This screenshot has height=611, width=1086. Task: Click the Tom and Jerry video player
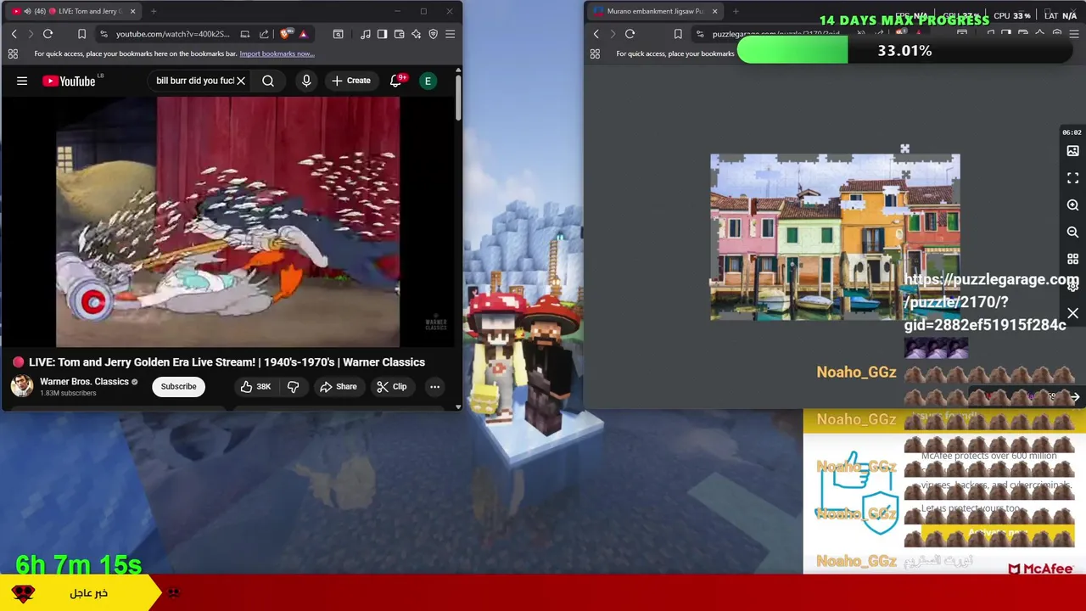coord(227,221)
